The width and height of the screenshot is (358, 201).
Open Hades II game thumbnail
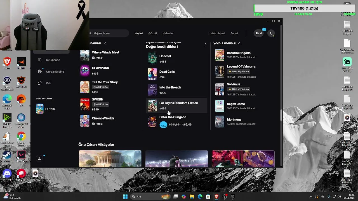click(152, 59)
